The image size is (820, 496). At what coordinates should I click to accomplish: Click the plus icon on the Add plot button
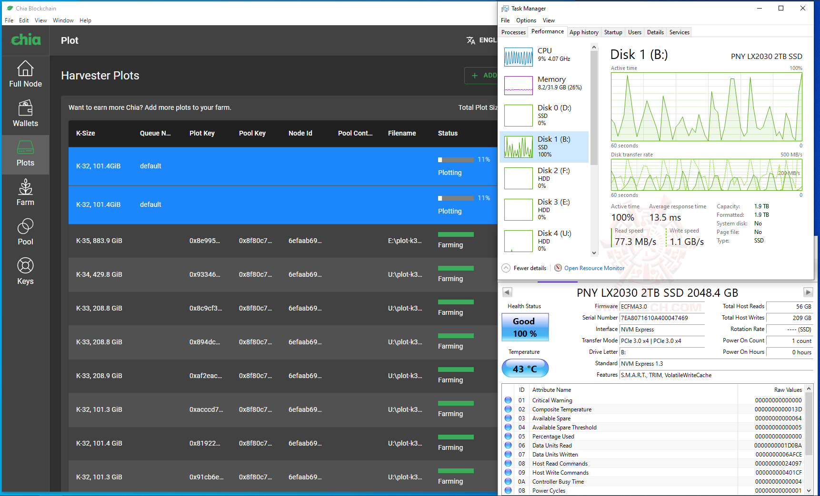coord(474,76)
